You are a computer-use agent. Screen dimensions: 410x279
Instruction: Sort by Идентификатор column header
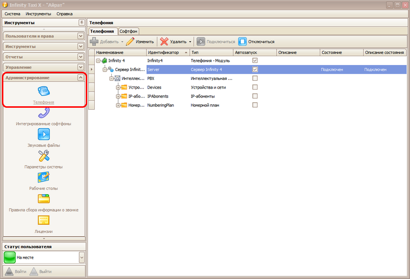tap(168, 52)
